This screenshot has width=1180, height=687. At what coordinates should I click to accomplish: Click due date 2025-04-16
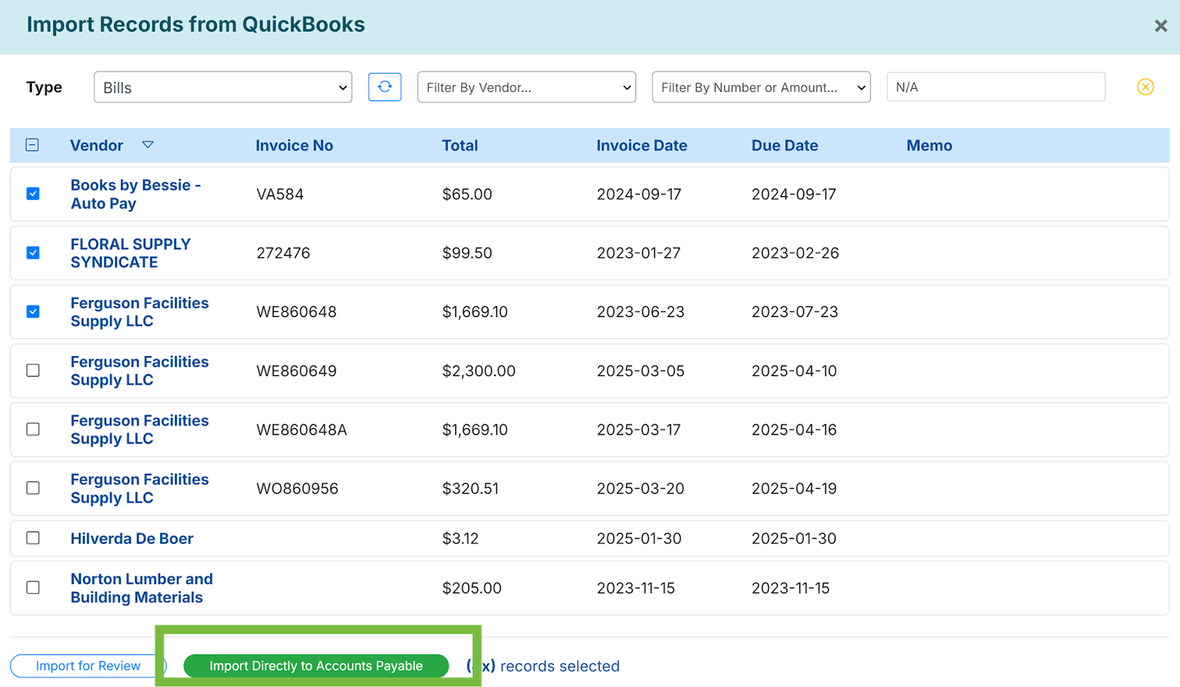click(794, 429)
